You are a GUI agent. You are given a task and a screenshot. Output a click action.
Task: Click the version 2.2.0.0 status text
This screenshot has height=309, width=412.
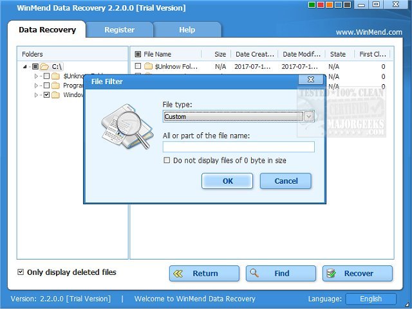pos(61,299)
